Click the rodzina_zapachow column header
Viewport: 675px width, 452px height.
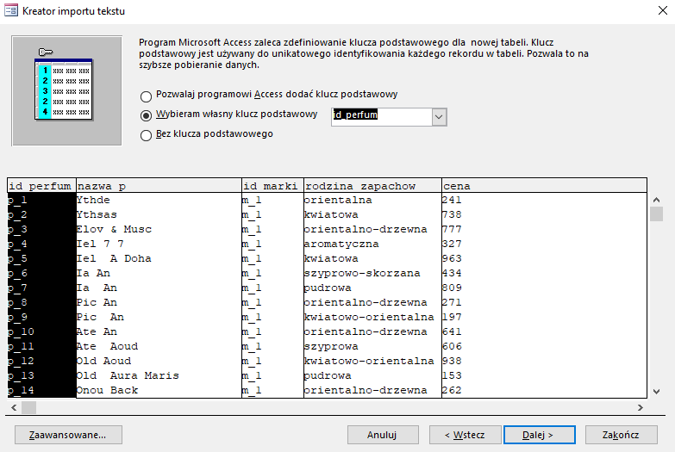click(372, 186)
